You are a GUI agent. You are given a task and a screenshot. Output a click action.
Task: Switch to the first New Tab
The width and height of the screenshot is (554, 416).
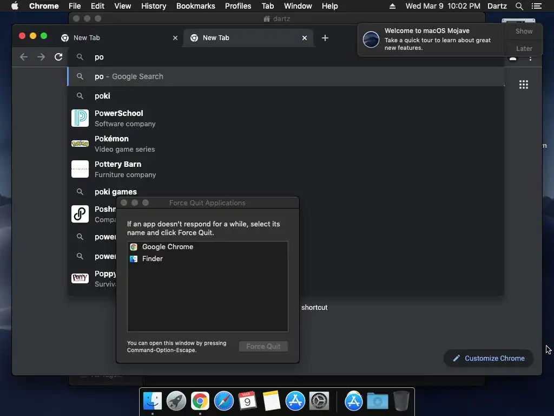point(118,38)
